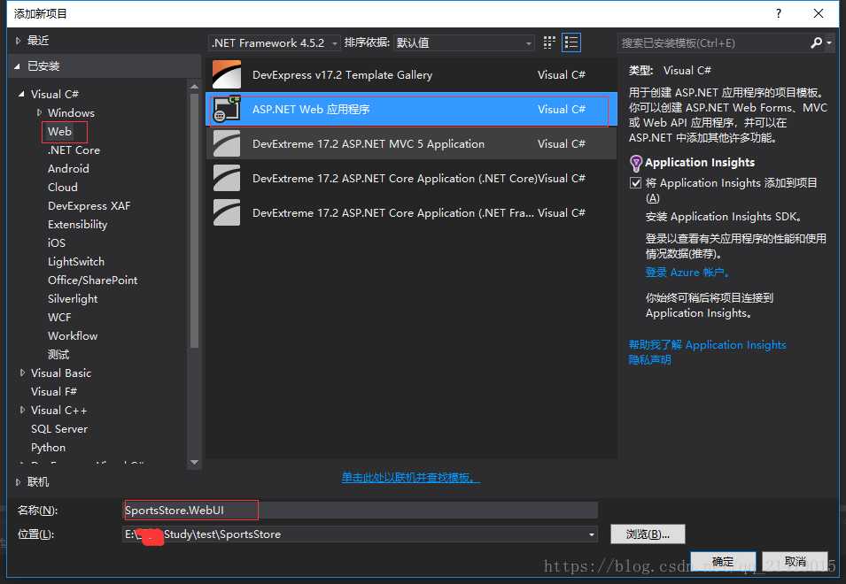Switch to list view of templates
Viewport: 846px width, 584px height.
point(570,42)
